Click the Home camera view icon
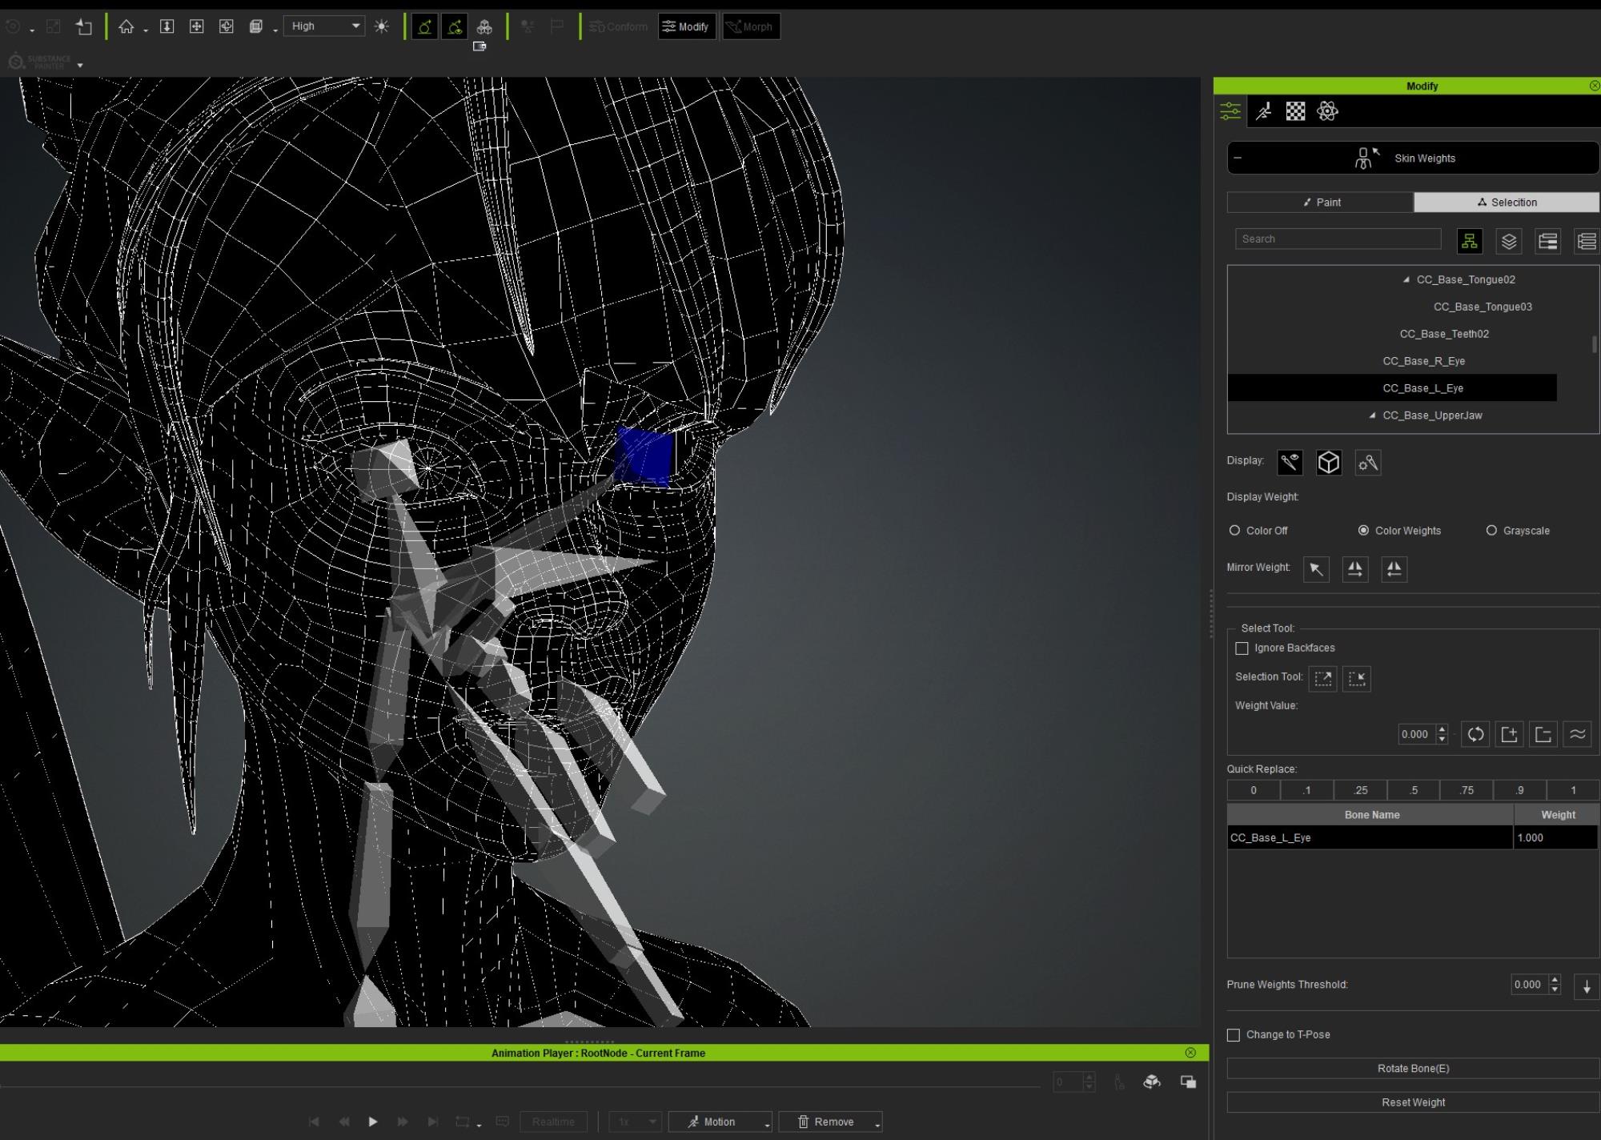 pyautogui.click(x=126, y=26)
